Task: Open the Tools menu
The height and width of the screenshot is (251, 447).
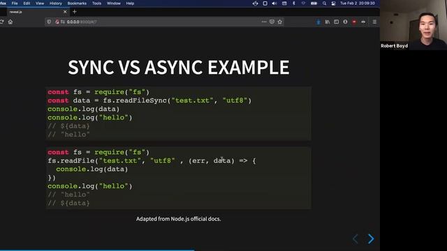Action: click(96, 3)
